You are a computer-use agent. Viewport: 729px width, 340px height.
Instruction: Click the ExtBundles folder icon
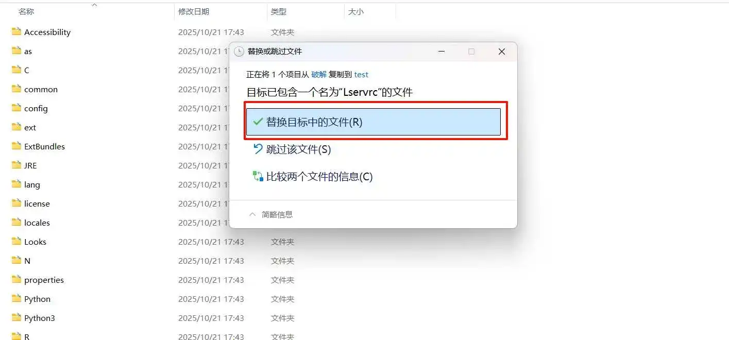click(x=16, y=146)
